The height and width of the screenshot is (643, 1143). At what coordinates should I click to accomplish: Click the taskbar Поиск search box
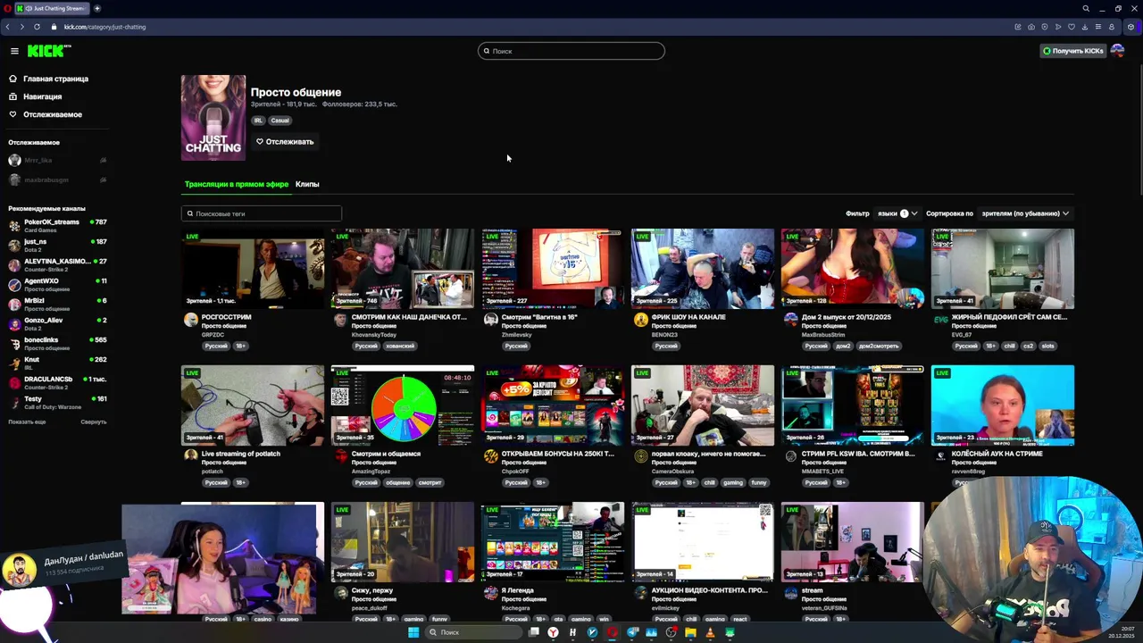coord(473,632)
